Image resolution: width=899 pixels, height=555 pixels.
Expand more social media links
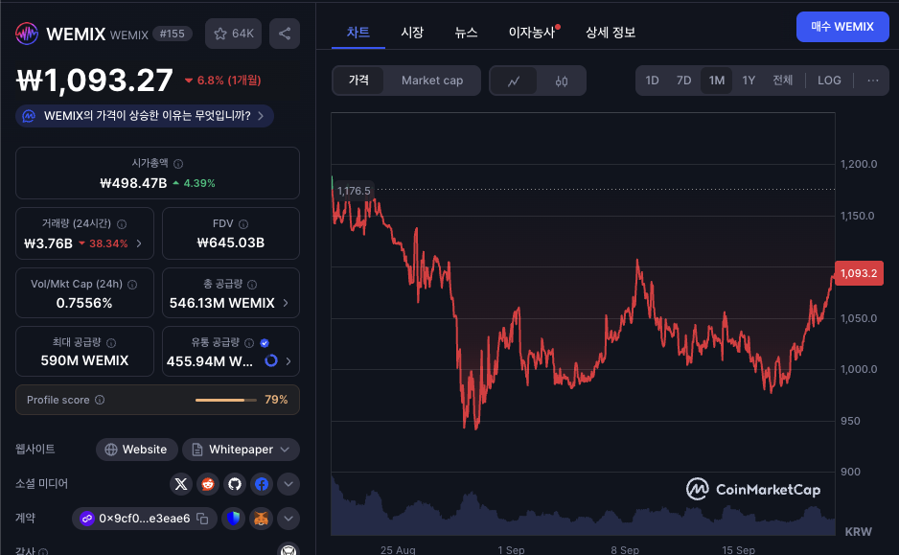point(288,484)
